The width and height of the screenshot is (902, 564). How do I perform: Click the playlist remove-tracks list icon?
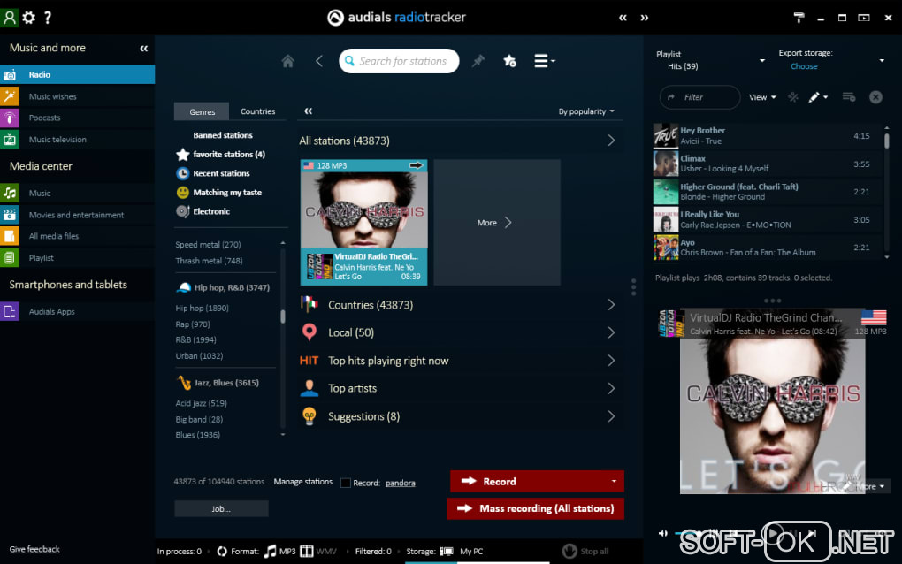849,97
